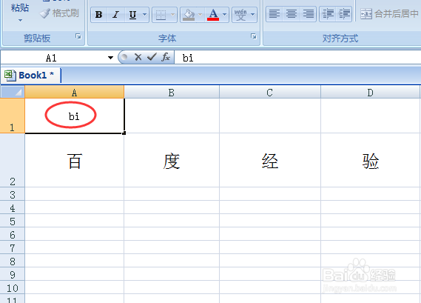Cancel formula bar entry with X
The image size is (421, 303).
click(138, 57)
